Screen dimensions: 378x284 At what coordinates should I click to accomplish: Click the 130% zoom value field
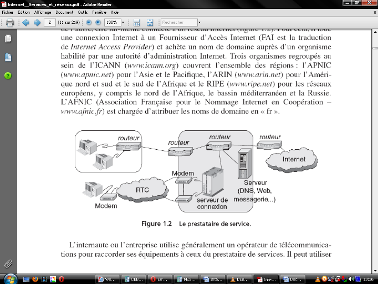click(x=113, y=22)
